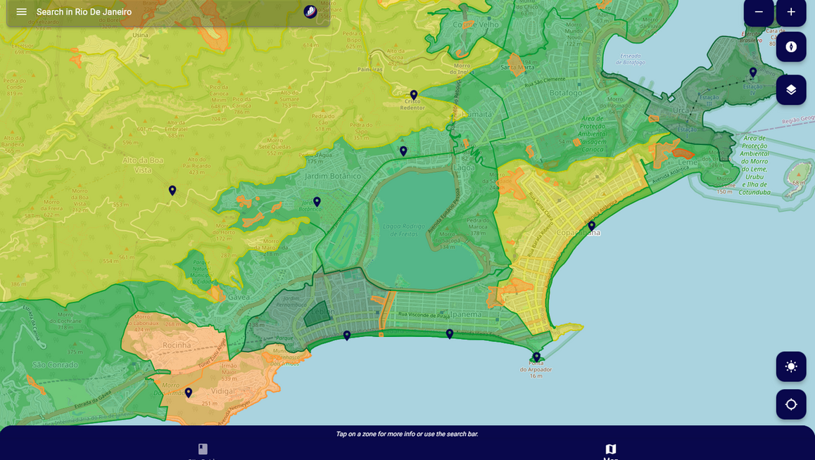Tap the Enseada de Botafogo water label

(630, 58)
